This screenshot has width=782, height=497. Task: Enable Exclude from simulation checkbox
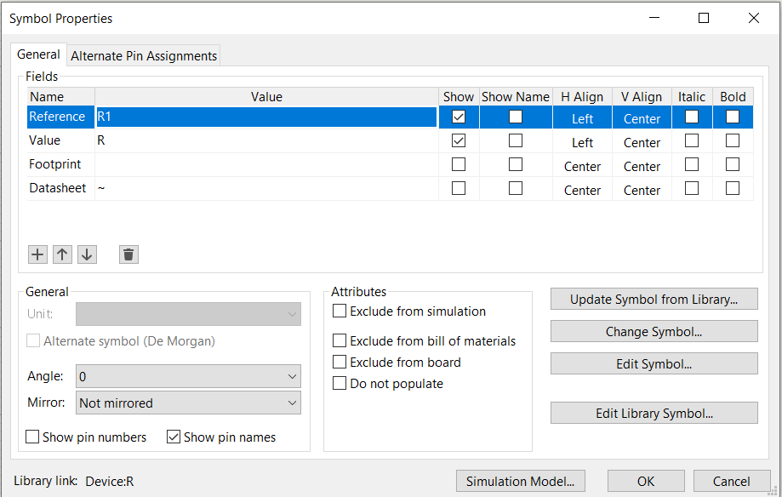340,311
